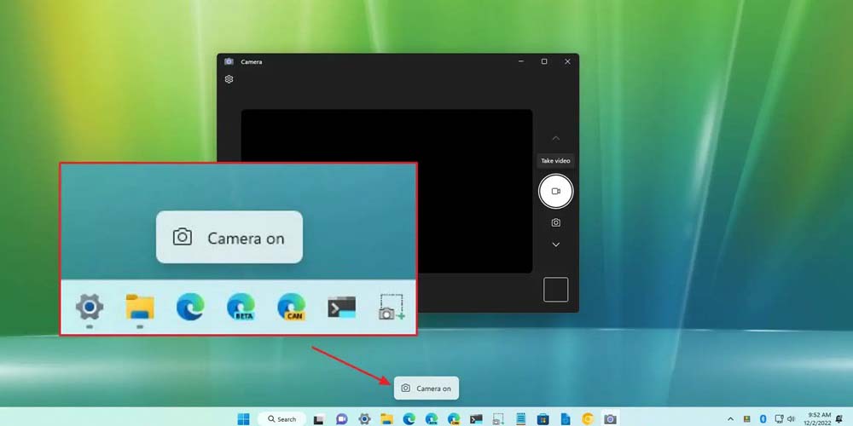Viewport: 853px width, 426px height.
Task: Open the camera roll thumbnail
Action: [x=555, y=290]
